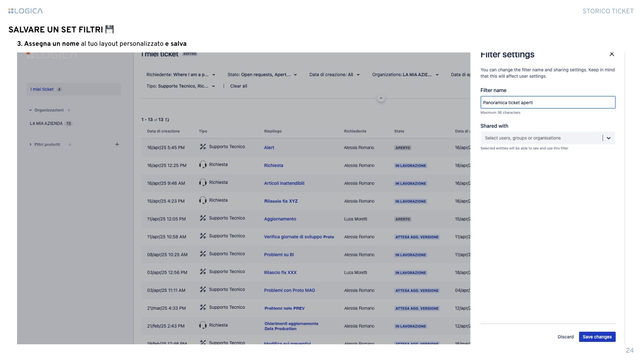Open Chiarimenti aggiornamento Data Production ticket
The image size is (642, 361).
click(291, 326)
